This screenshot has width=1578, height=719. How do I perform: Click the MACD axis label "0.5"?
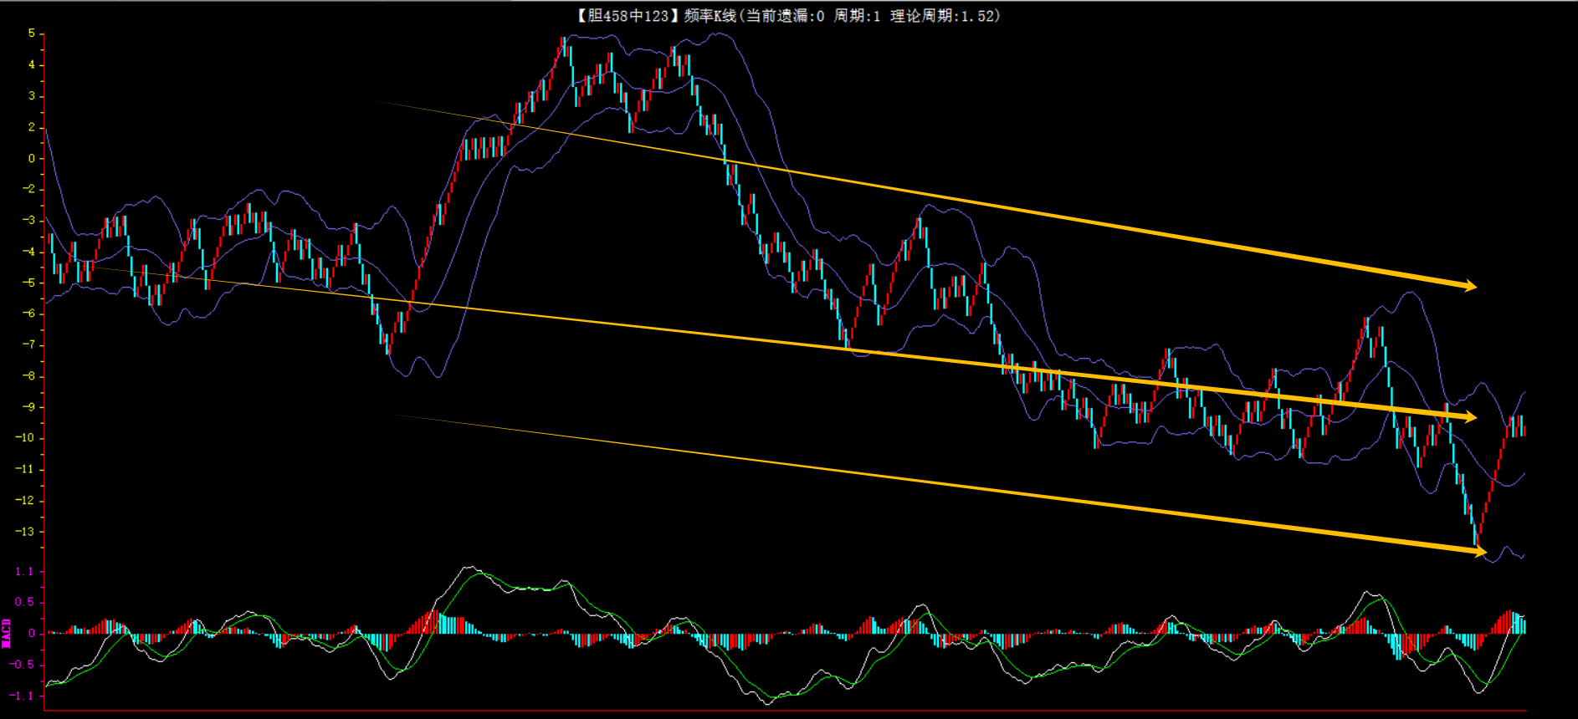(x=24, y=602)
